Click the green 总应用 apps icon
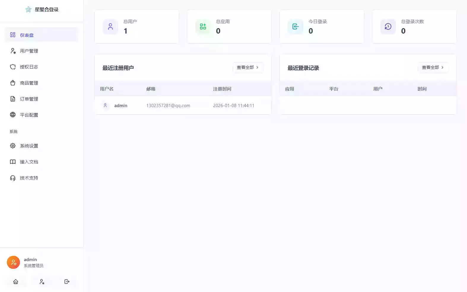The height and width of the screenshot is (292, 467). pos(203,27)
